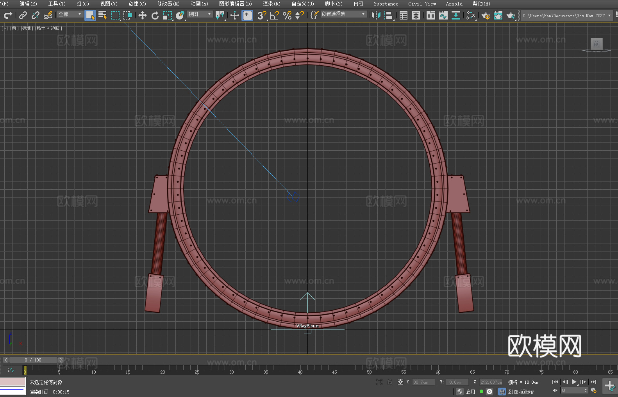Activate the Rotate tool
Viewport: 618px width, 397px height.
[x=155, y=15]
